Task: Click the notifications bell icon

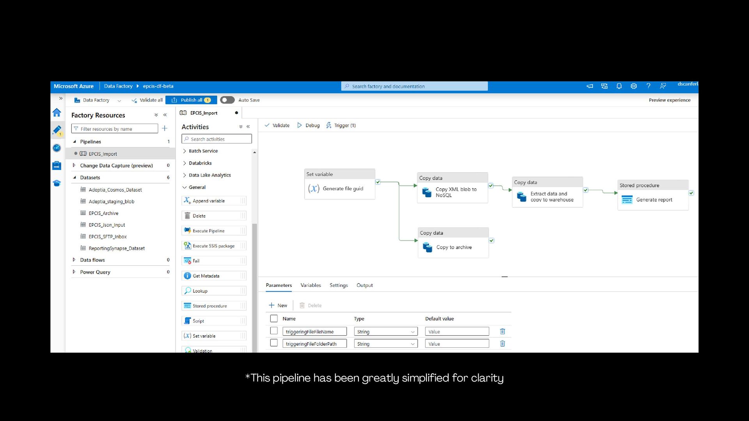Action: (x=619, y=86)
